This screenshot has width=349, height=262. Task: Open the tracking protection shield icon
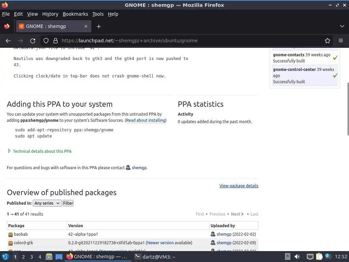point(46,41)
